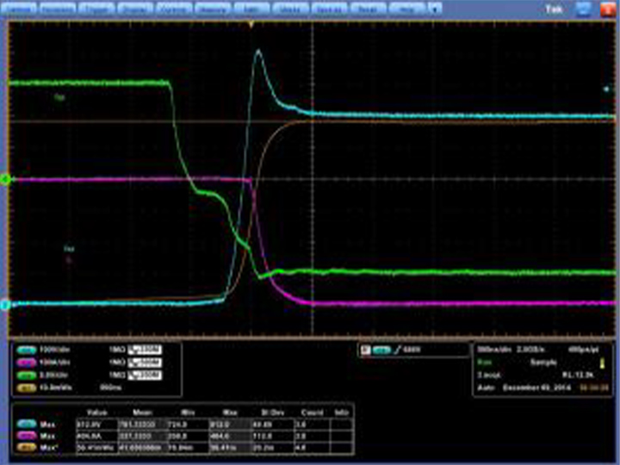Click the yellow indicator icon beside Sample

click(602, 363)
